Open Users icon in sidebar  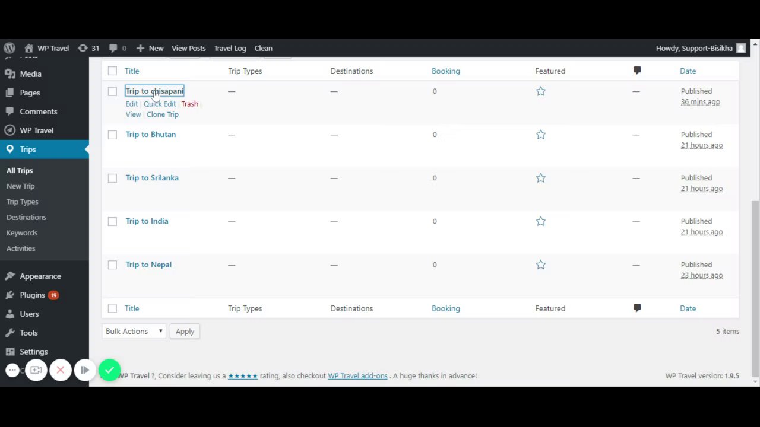pos(9,314)
